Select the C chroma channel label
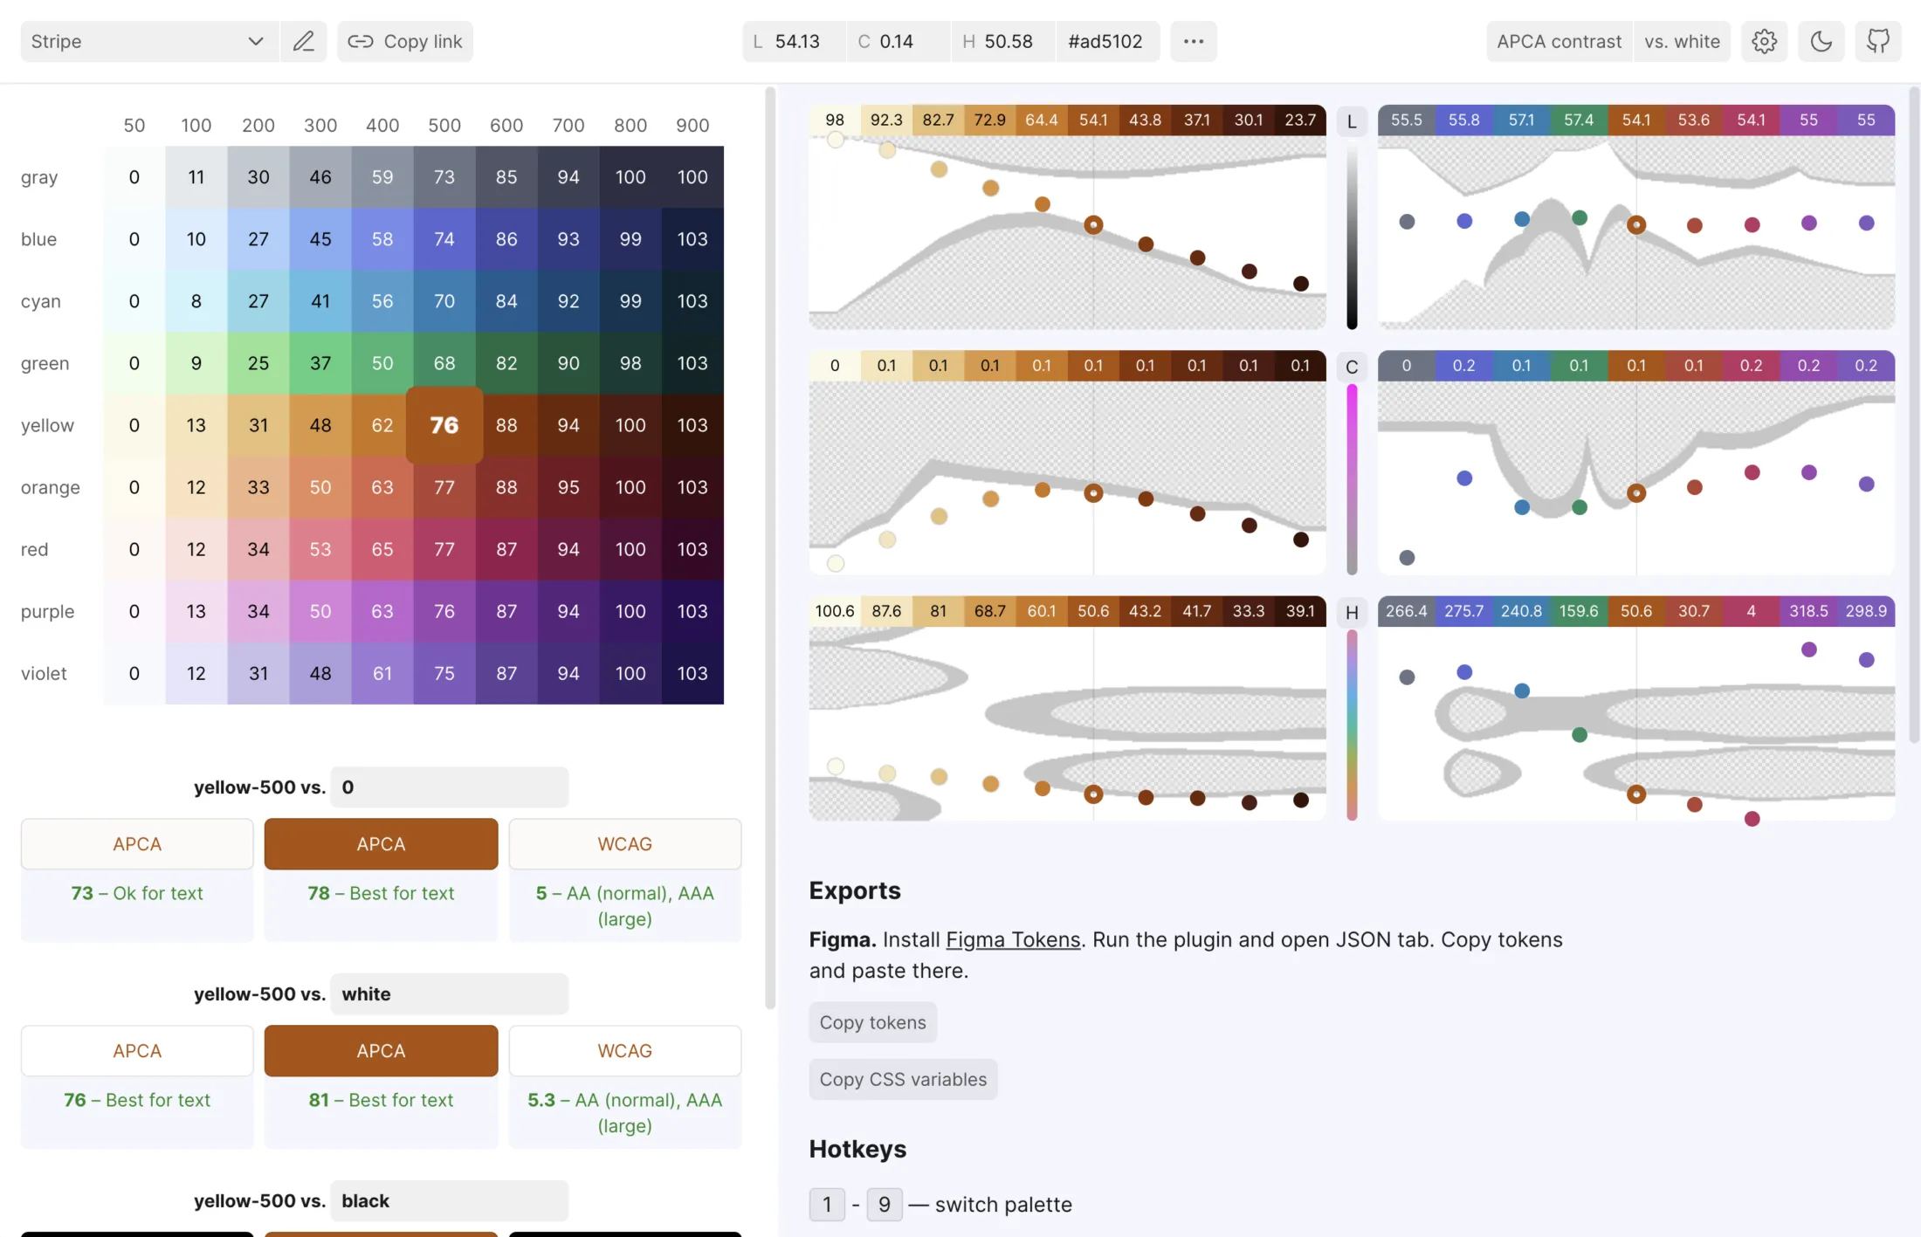Image resolution: width=1921 pixels, height=1237 pixels. tap(1351, 367)
